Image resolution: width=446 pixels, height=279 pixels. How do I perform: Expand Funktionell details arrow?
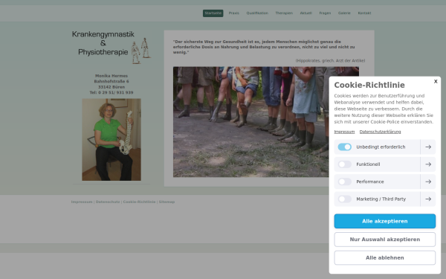tap(428, 164)
